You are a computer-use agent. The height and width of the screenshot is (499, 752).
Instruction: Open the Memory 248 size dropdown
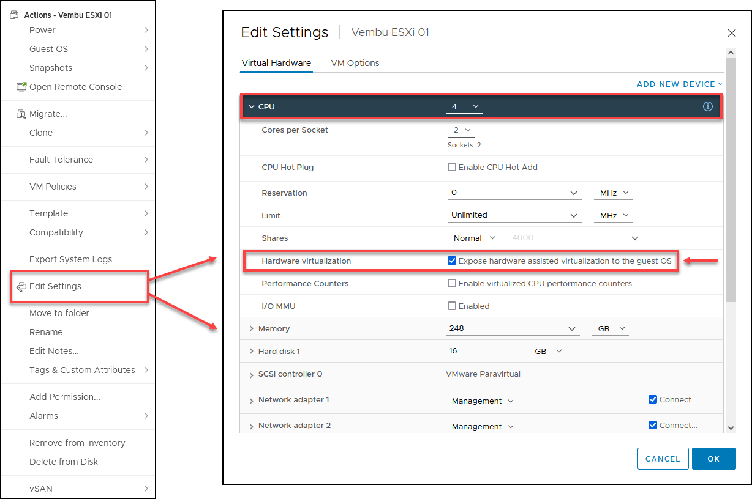[513, 328]
